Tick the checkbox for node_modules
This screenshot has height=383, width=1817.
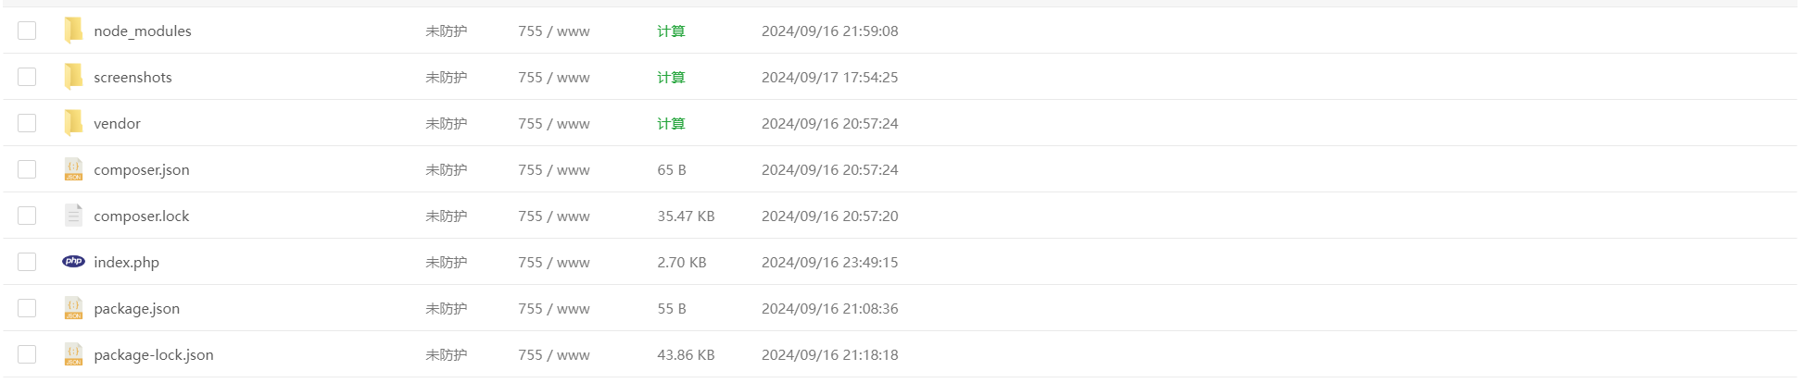[27, 31]
